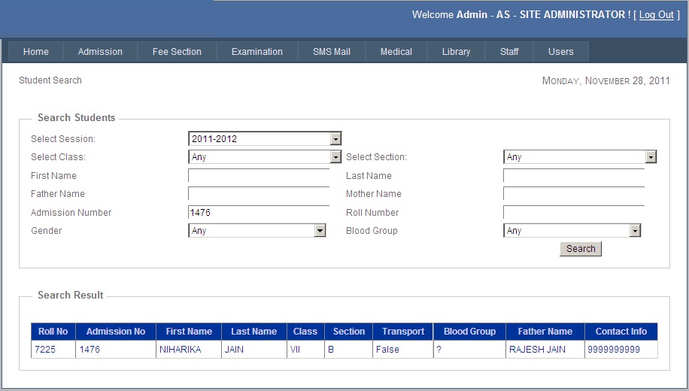Select the NIHARIKA first name cell
This screenshot has height=391, width=689.
tap(180, 350)
